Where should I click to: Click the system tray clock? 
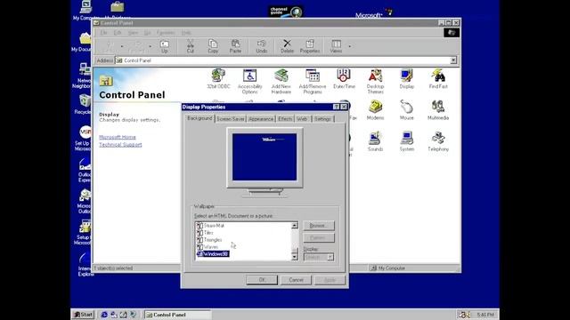pos(485,315)
